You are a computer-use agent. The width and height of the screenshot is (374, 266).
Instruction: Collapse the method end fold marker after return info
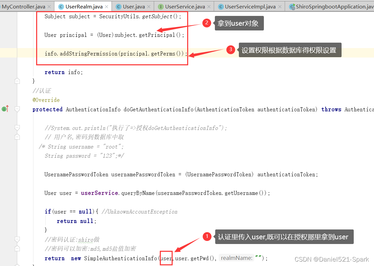pyautogui.click(x=17, y=81)
